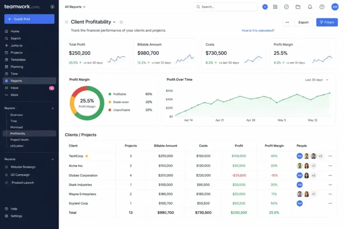Sort by the Billable Amount column header
The image size is (344, 229).
point(165,146)
